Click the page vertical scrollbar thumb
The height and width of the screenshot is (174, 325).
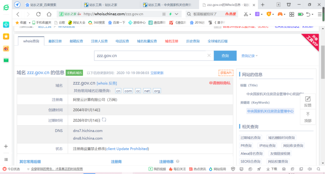(323, 62)
